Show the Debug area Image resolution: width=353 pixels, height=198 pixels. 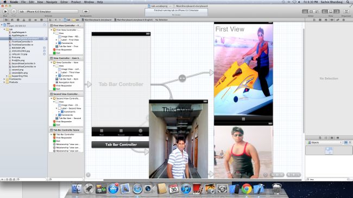[331, 11]
